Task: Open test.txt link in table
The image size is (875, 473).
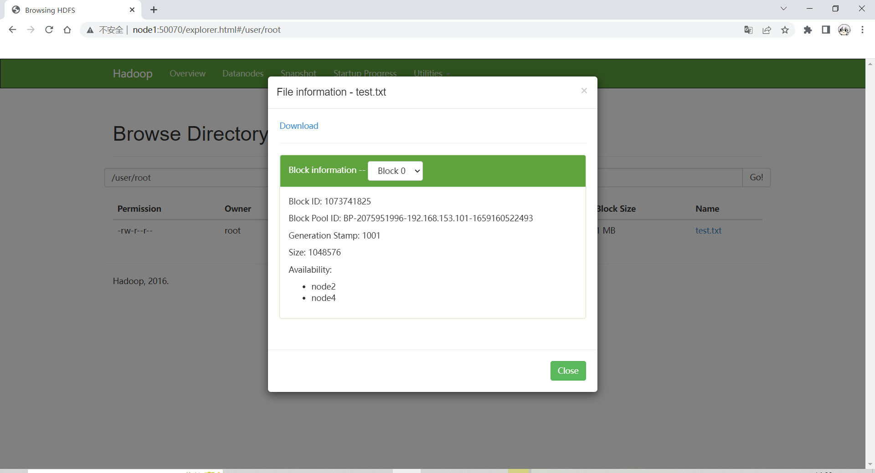Action: [708, 230]
